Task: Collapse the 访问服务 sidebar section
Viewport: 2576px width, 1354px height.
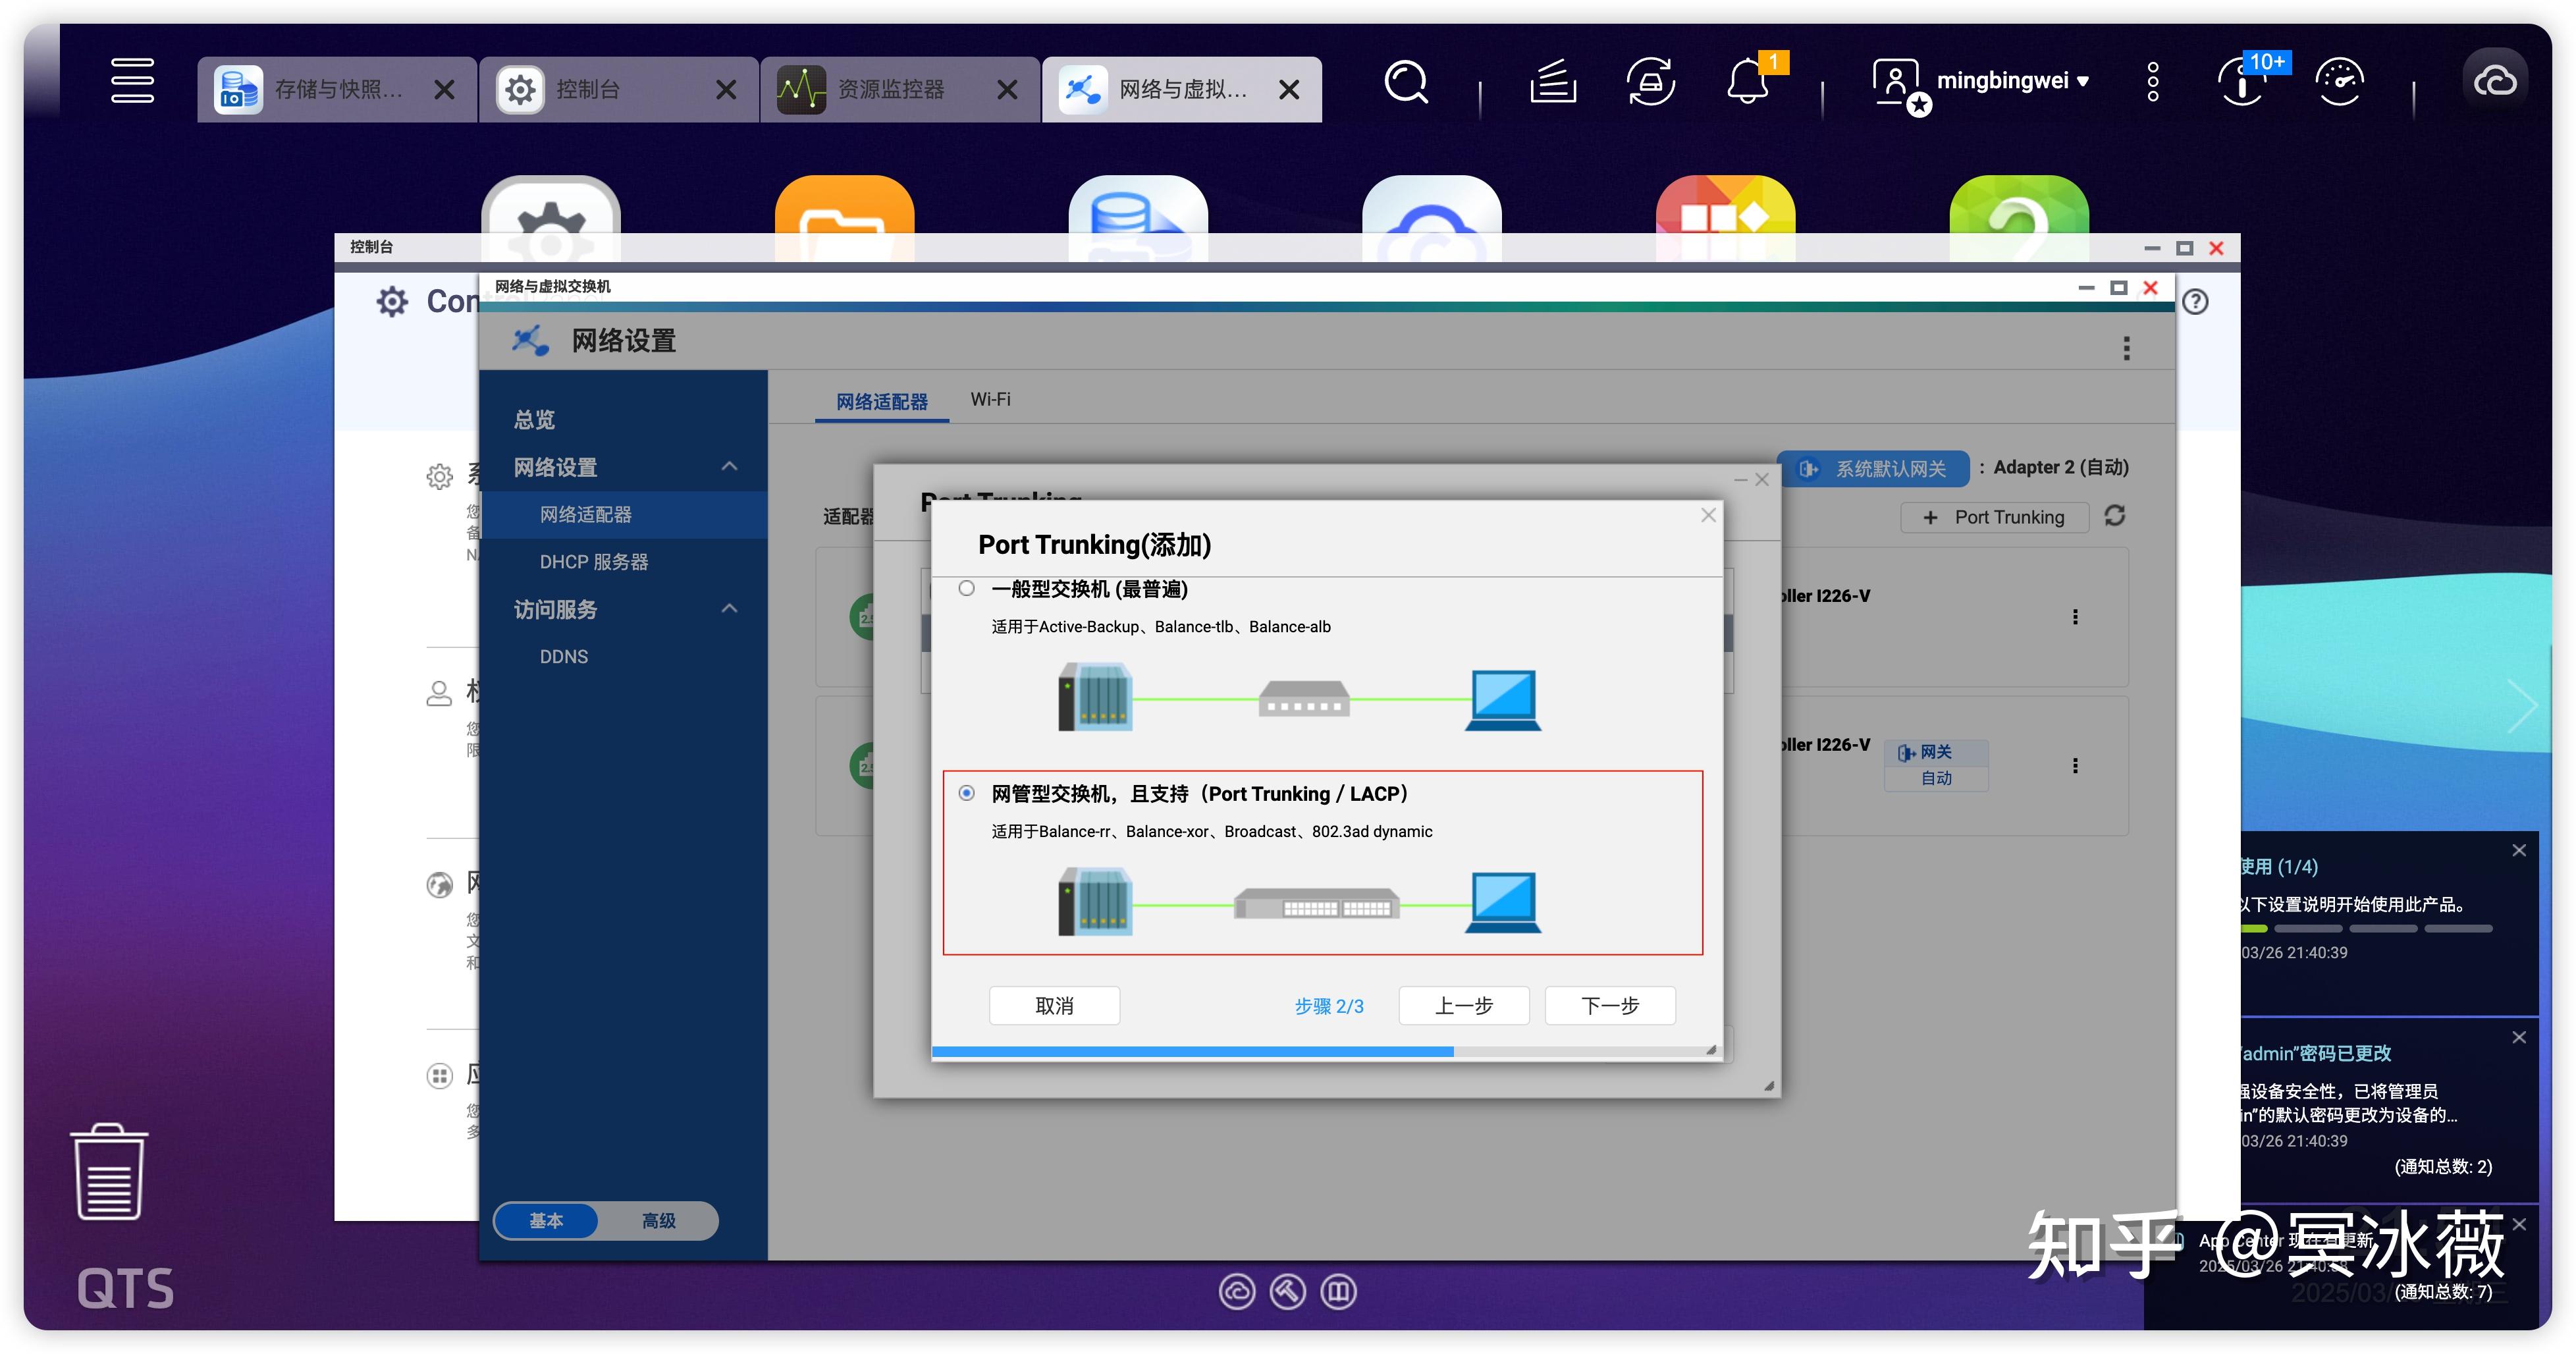Action: point(729,609)
